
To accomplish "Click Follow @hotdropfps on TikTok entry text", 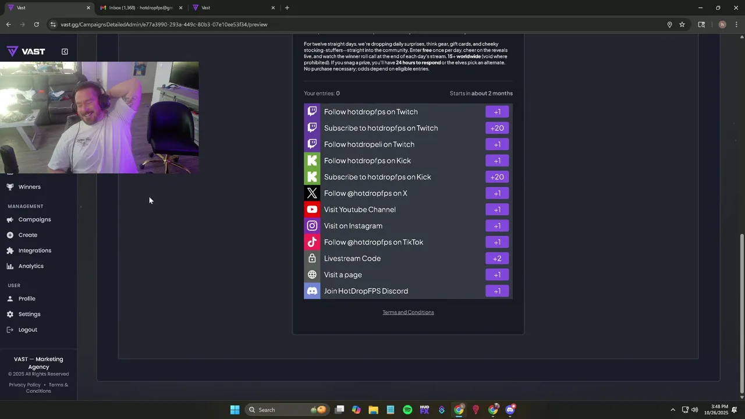I will (374, 242).
